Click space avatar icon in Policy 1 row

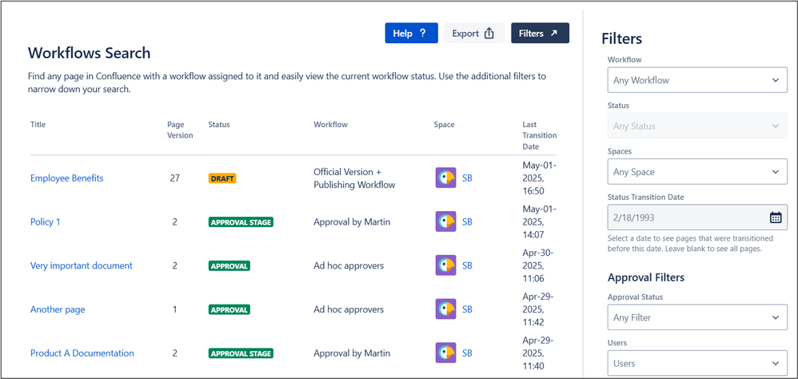[x=446, y=221]
